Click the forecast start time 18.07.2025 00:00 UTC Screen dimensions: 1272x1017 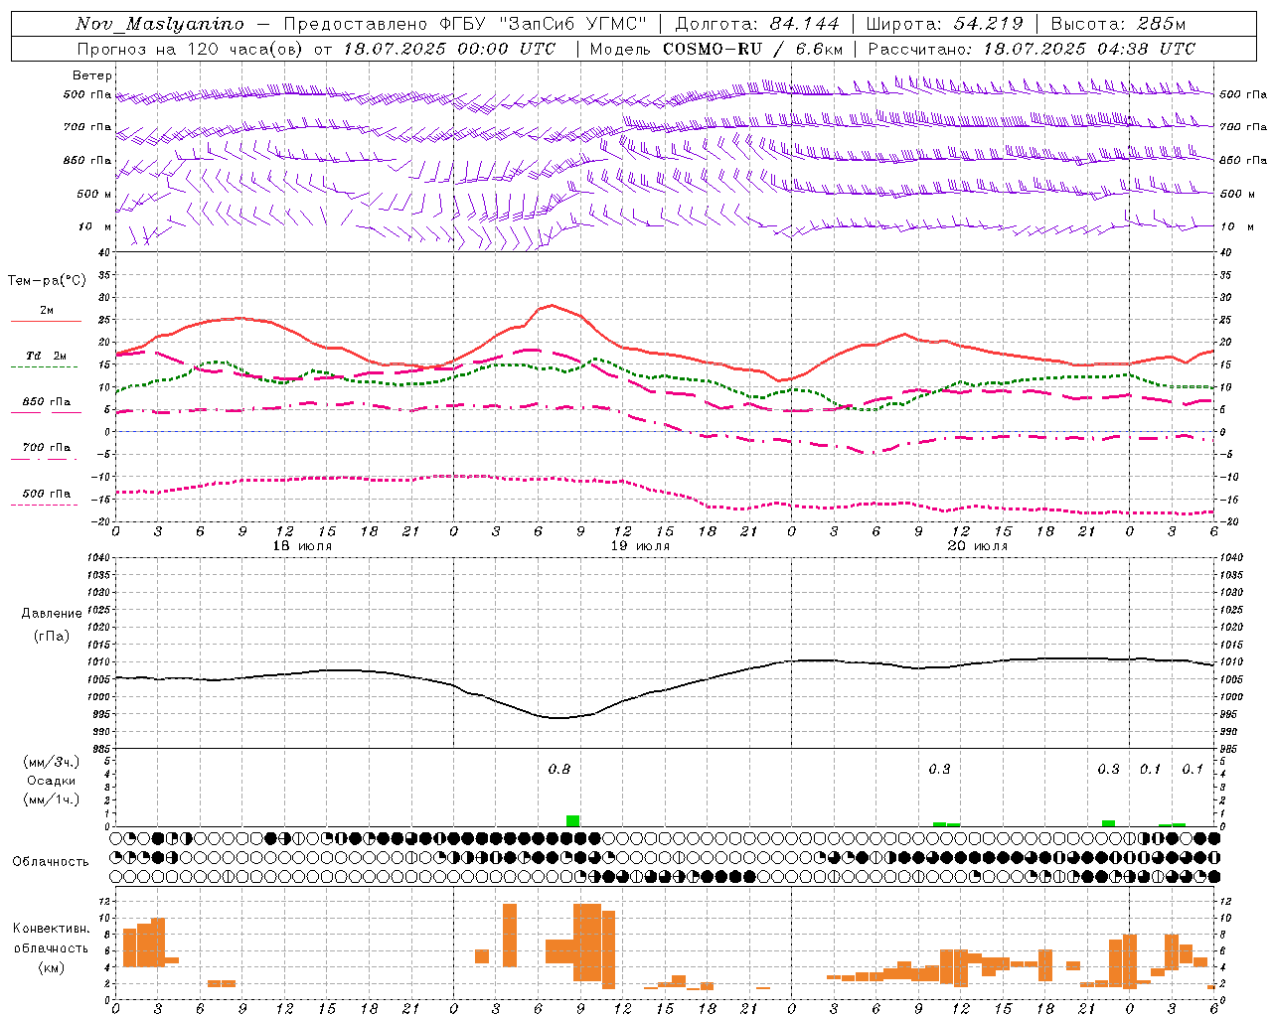coord(449,49)
